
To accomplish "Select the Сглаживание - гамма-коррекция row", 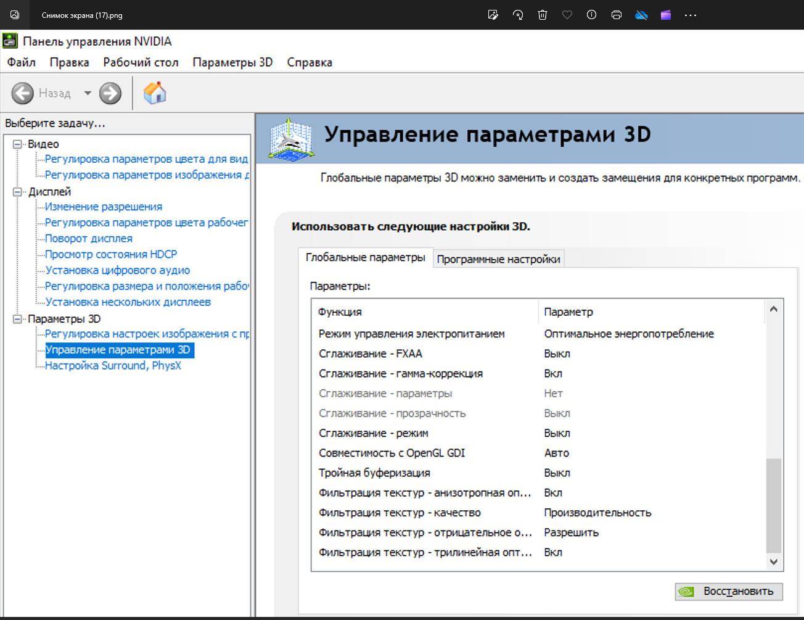I will [x=539, y=374].
